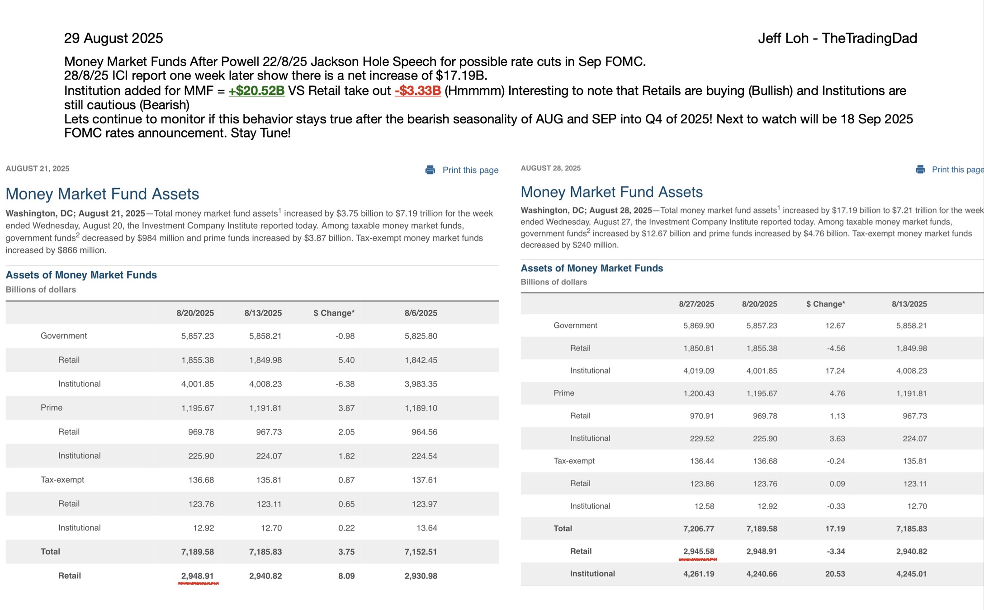The width and height of the screenshot is (984, 610).
Task: Select 'Assets of Money Market Funds' left subheading
Action: [81, 275]
